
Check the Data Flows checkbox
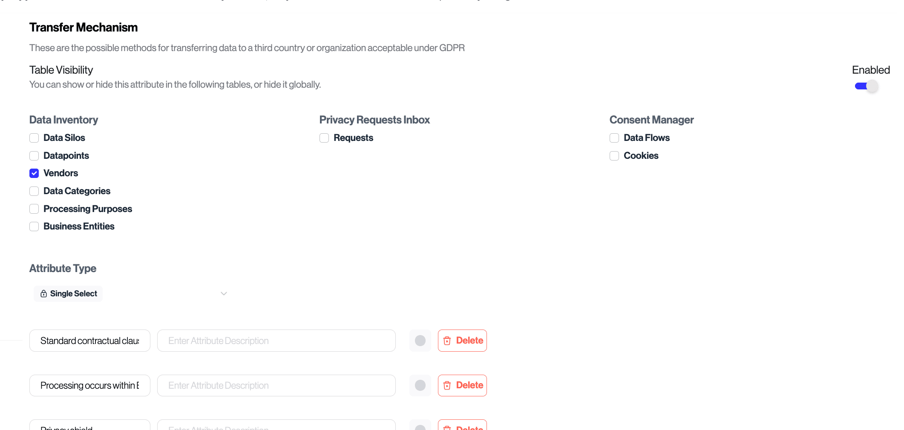click(614, 138)
